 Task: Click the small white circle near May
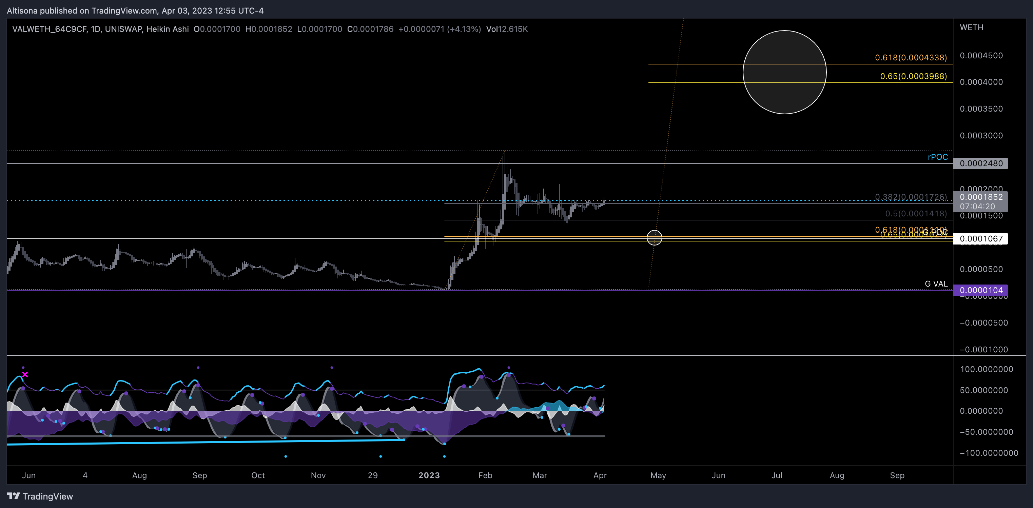point(655,237)
